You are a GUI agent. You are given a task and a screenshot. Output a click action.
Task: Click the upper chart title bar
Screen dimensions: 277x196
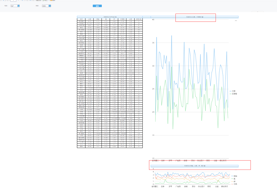click(x=195, y=17)
